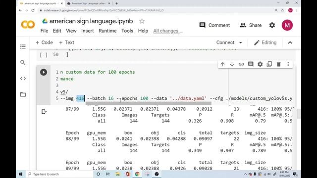Click the 100 epochs value in code
317x178 pixels.
coord(144,98)
